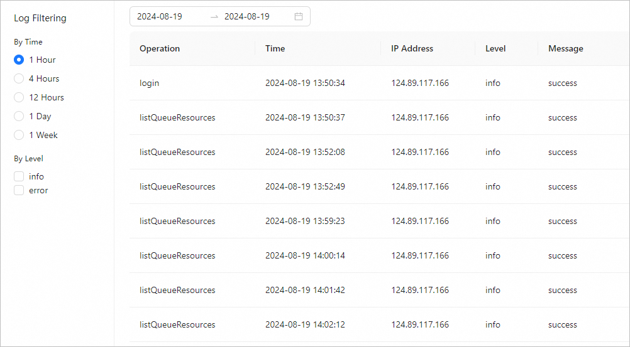Select the 1 Week time filter
Image resolution: width=630 pixels, height=347 pixels.
point(19,135)
